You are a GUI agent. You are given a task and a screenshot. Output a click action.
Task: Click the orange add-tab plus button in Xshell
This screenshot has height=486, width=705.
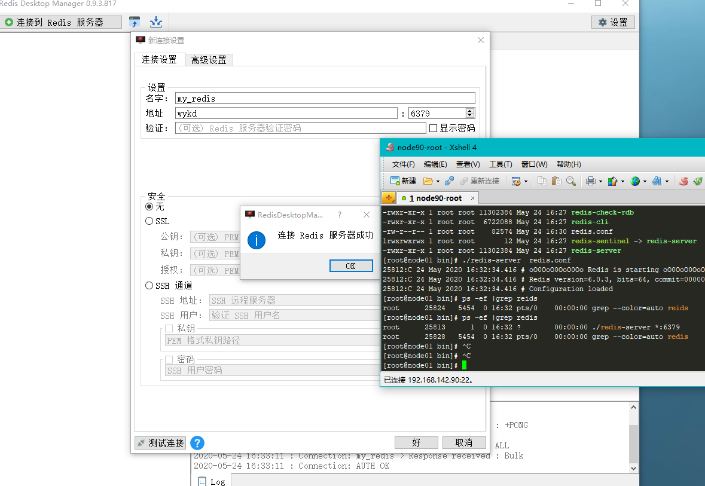point(389,197)
